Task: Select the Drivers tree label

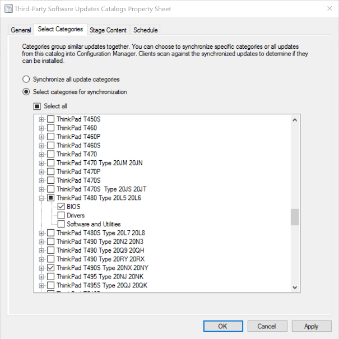Action: pyautogui.click(x=76, y=215)
